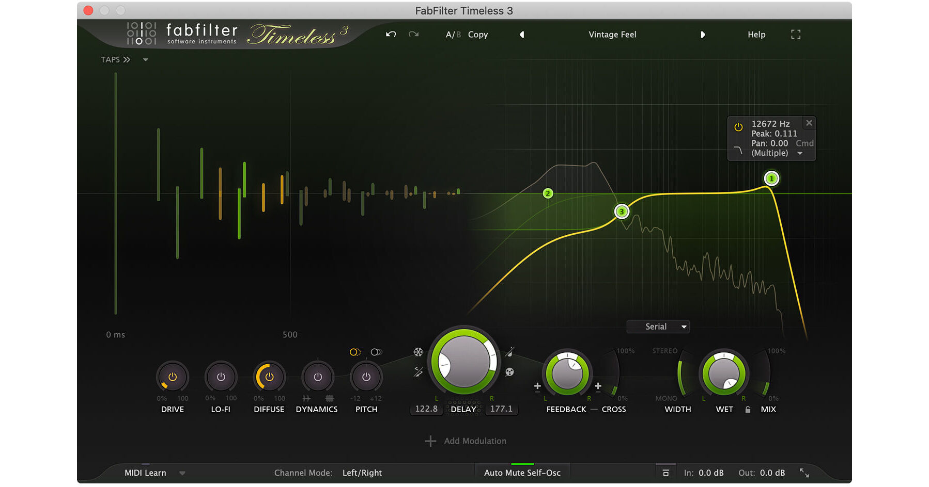Click the freeze snowflake icon near the Delay knob
Image resolution: width=929 pixels, height=487 pixels.
(x=417, y=352)
